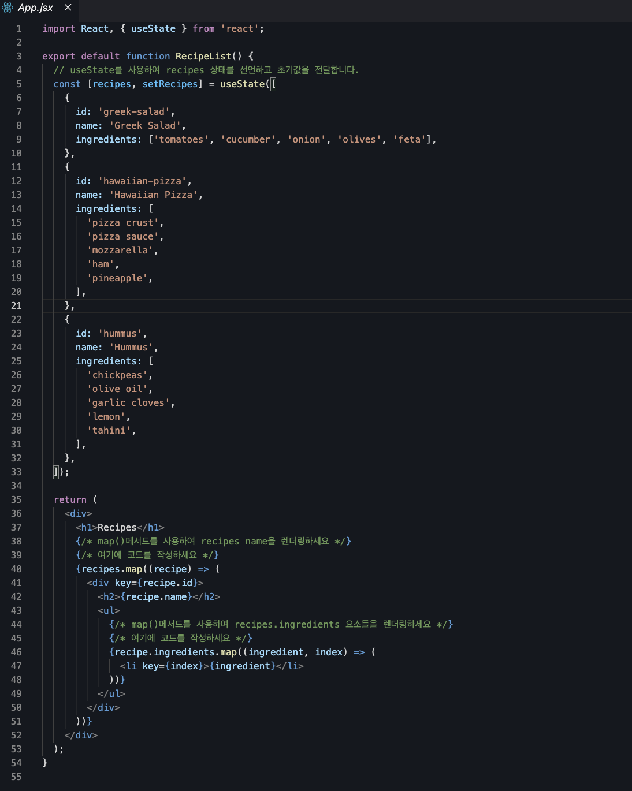The height and width of the screenshot is (791, 632).
Task: Click the closing brace on line 54
Action: point(45,763)
